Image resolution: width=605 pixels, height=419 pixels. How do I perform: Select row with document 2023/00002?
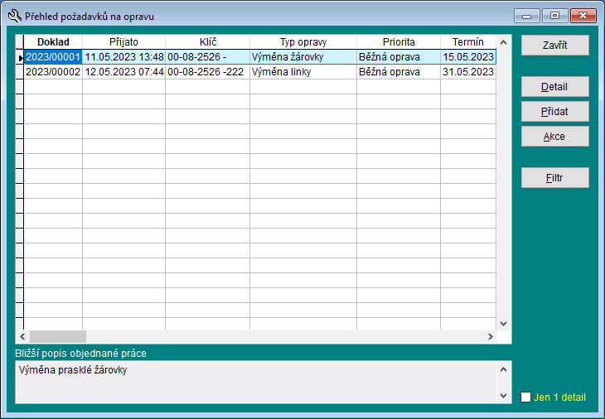coord(53,72)
